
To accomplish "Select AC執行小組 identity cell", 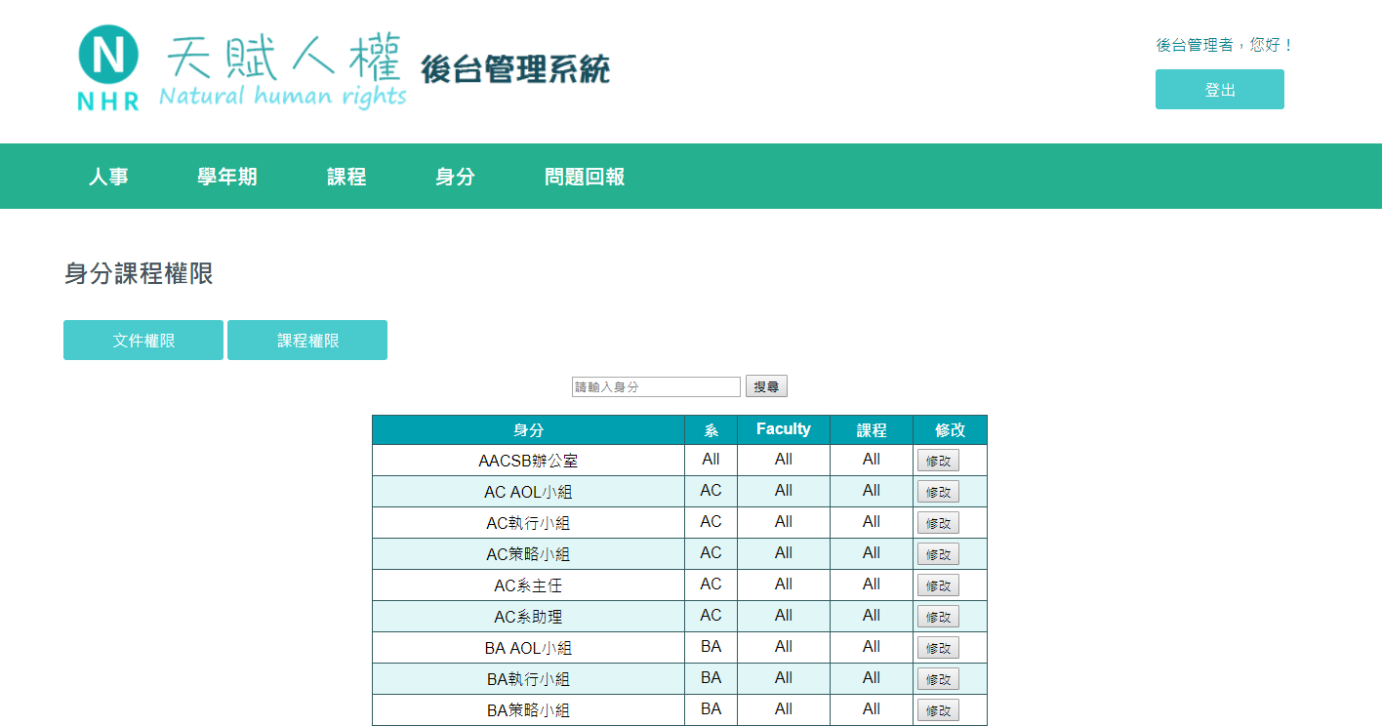I will 528,523.
